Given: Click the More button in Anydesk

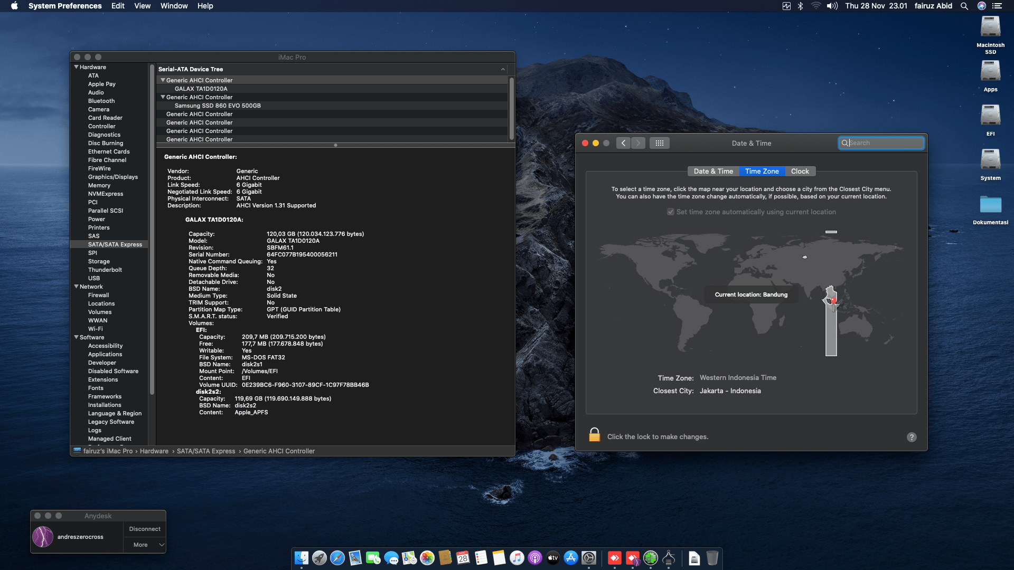Looking at the screenshot, I should point(139,545).
